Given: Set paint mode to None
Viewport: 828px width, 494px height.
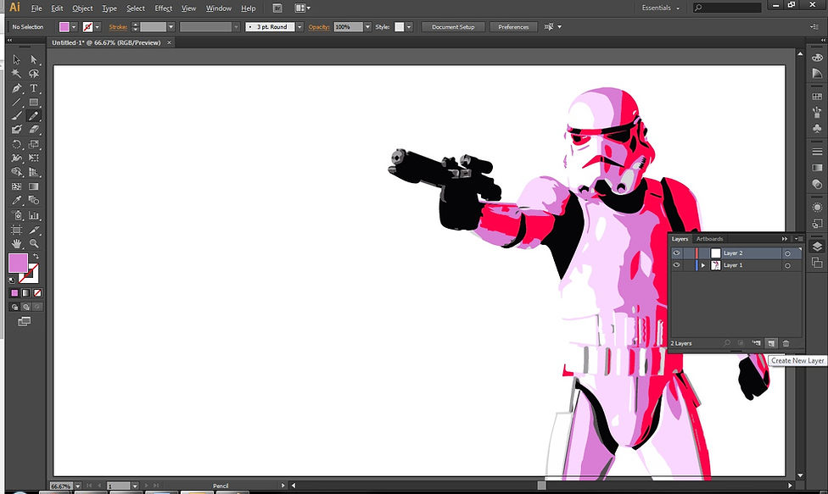Looking at the screenshot, I should (x=37, y=293).
